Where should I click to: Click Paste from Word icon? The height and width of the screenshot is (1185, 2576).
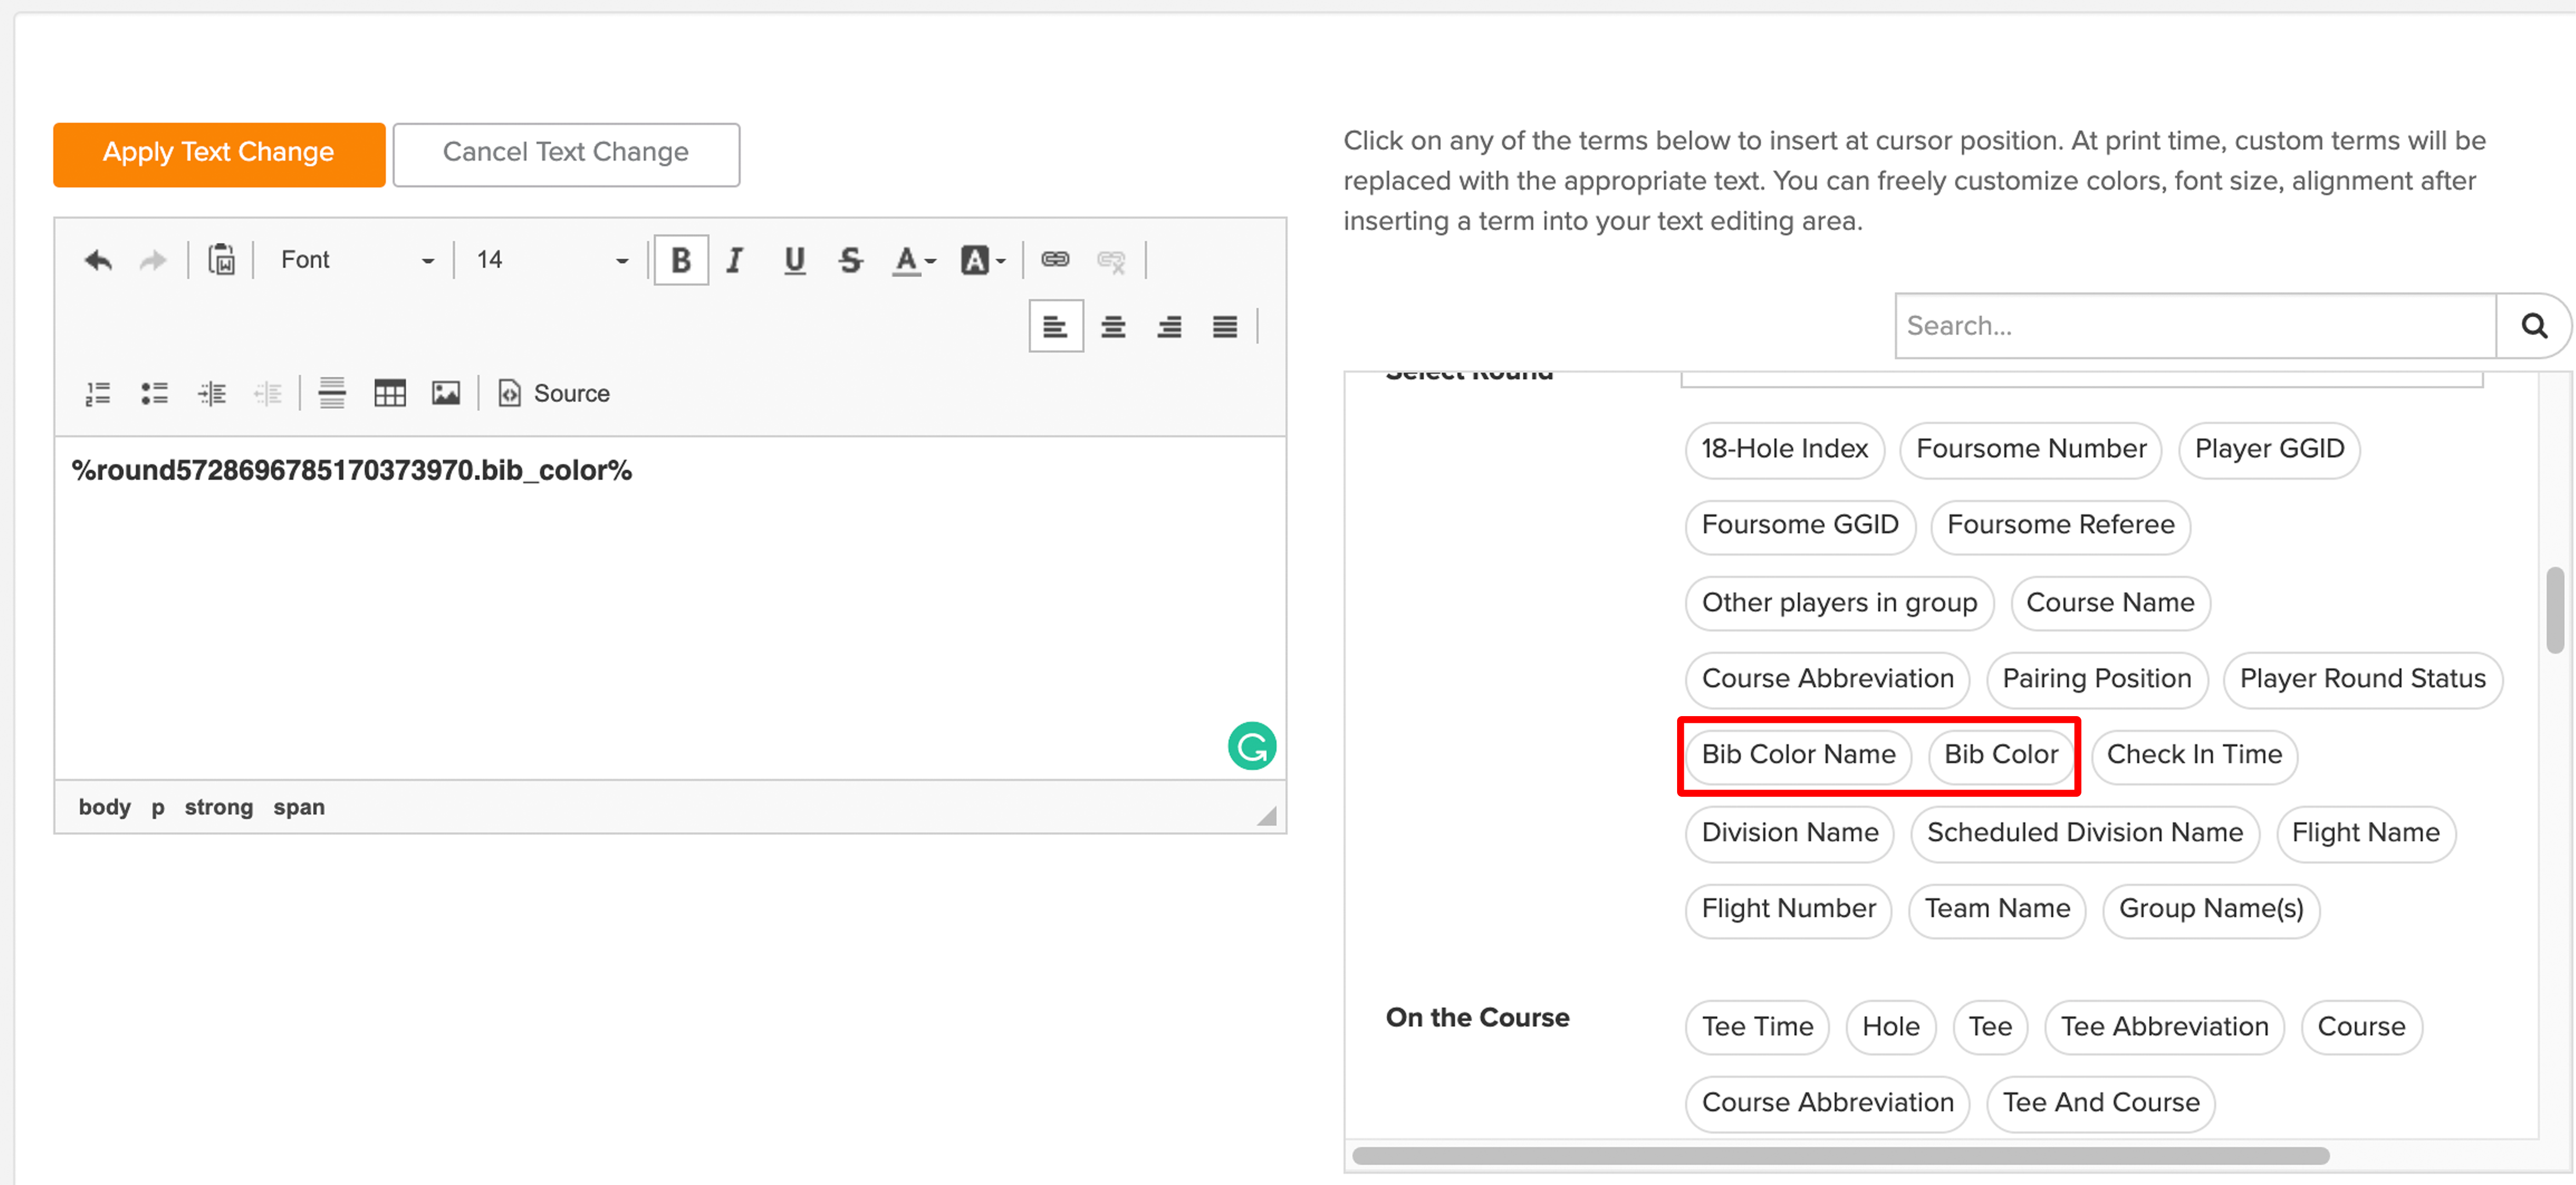coord(221,260)
